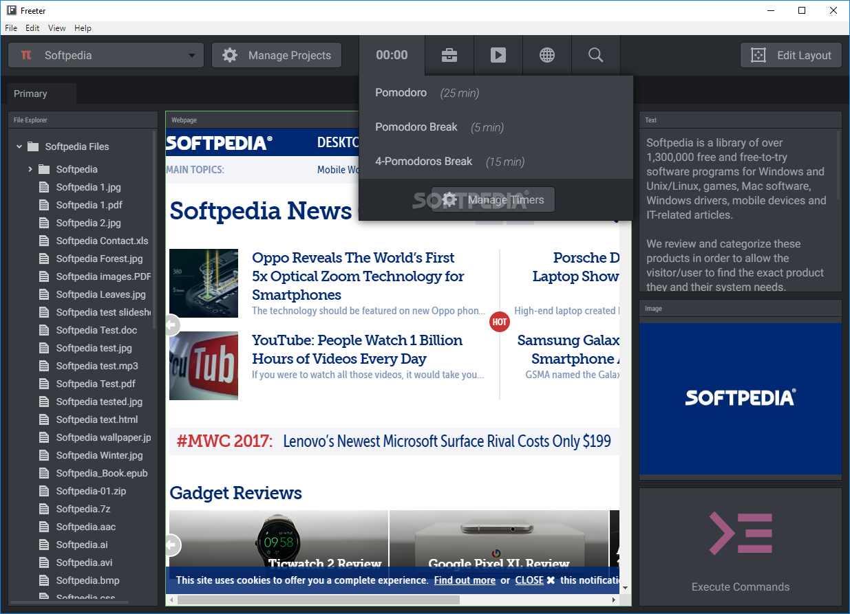
Task: Select Softpedia Winter.jpg file
Action: [x=99, y=455]
